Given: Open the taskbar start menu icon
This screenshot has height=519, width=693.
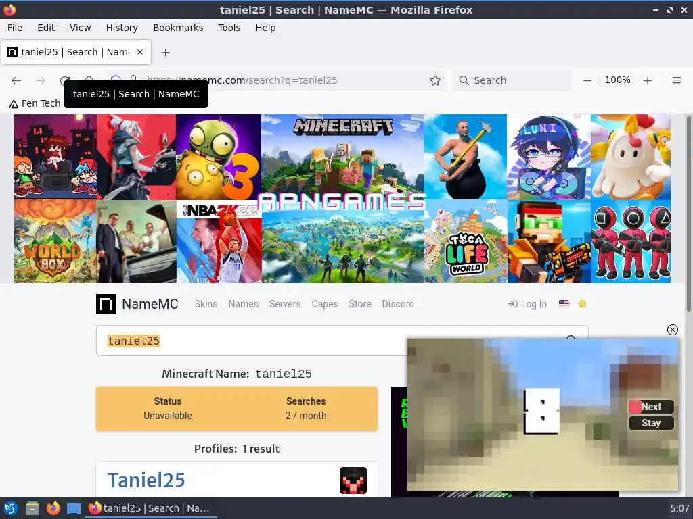Looking at the screenshot, I should coord(11,508).
